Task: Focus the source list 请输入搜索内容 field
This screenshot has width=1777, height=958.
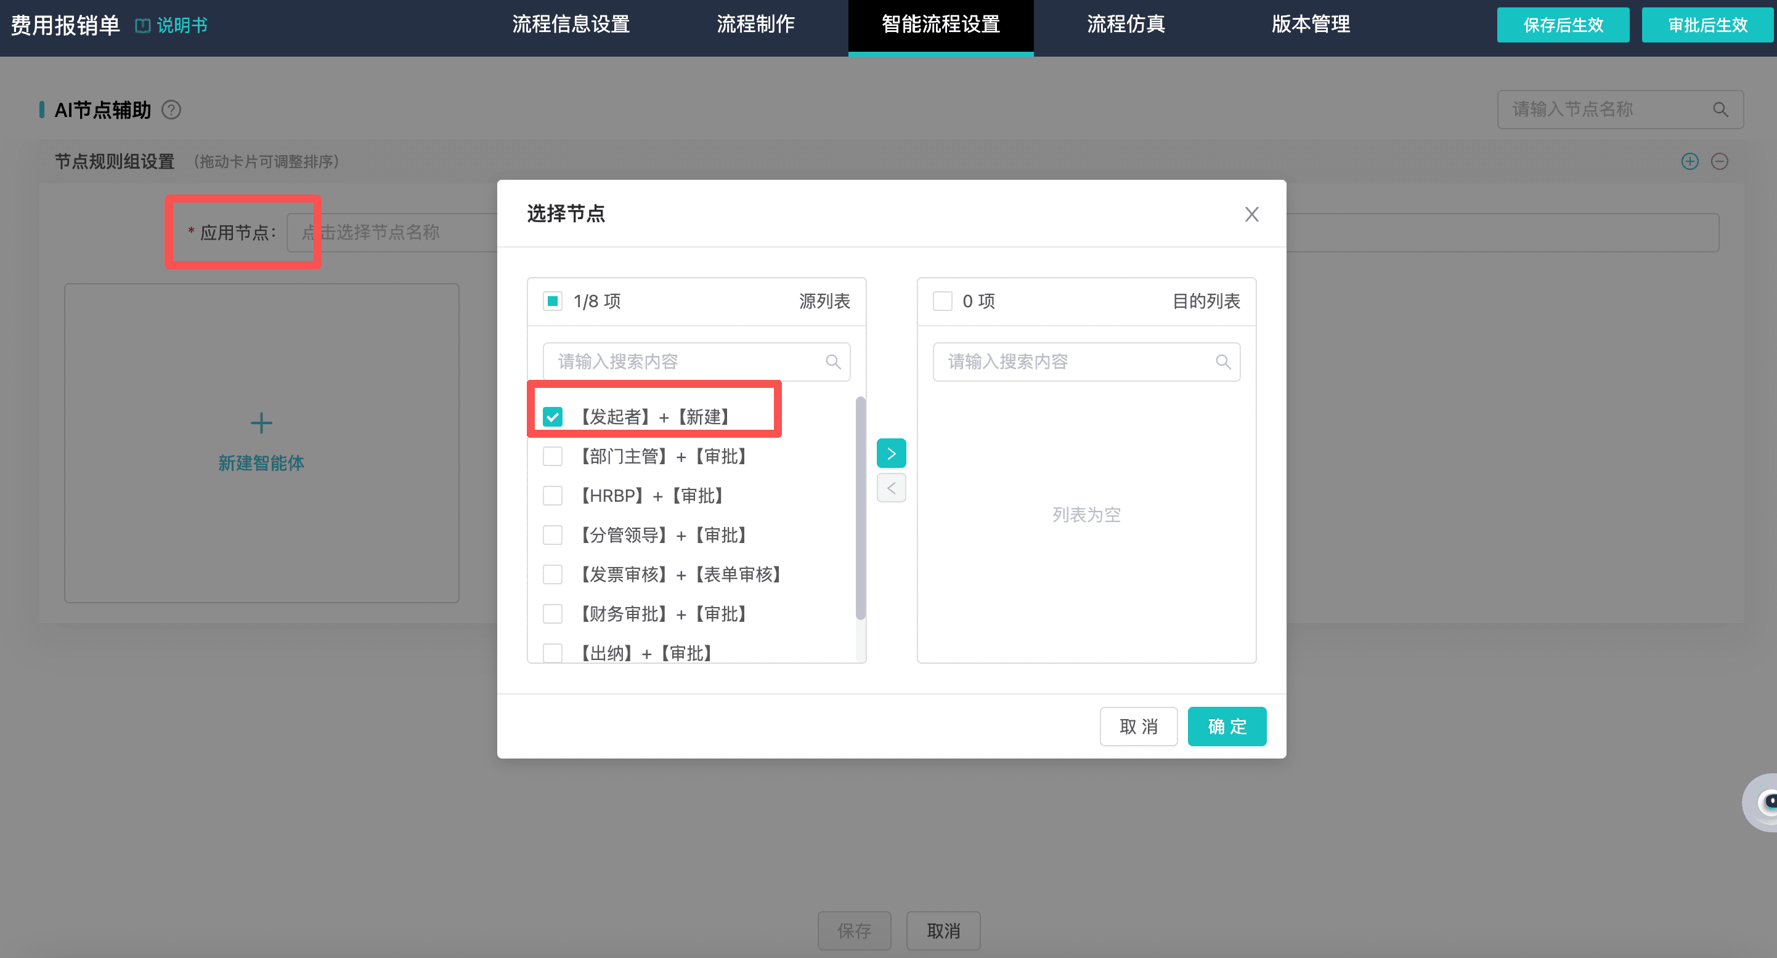Action: [x=696, y=362]
